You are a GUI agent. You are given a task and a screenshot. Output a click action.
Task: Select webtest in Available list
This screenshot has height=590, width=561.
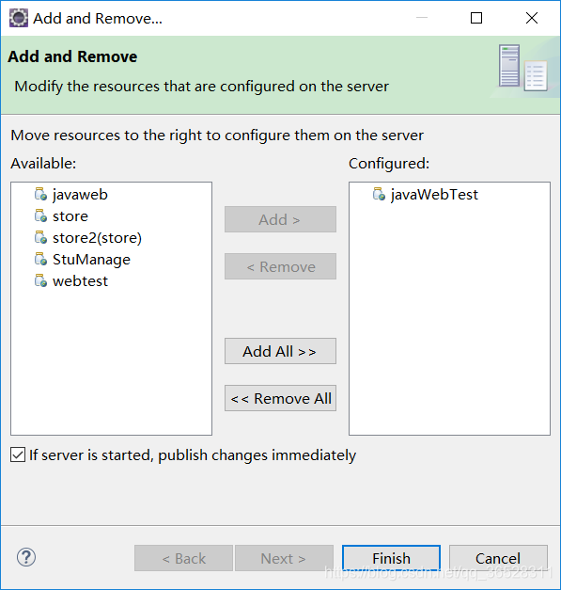pyautogui.click(x=80, y=281)
